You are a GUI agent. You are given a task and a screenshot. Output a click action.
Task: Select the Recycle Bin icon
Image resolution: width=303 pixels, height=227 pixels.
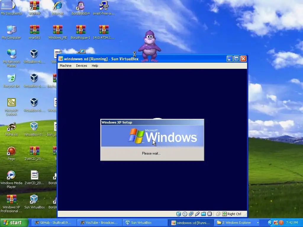click(11, 81)
